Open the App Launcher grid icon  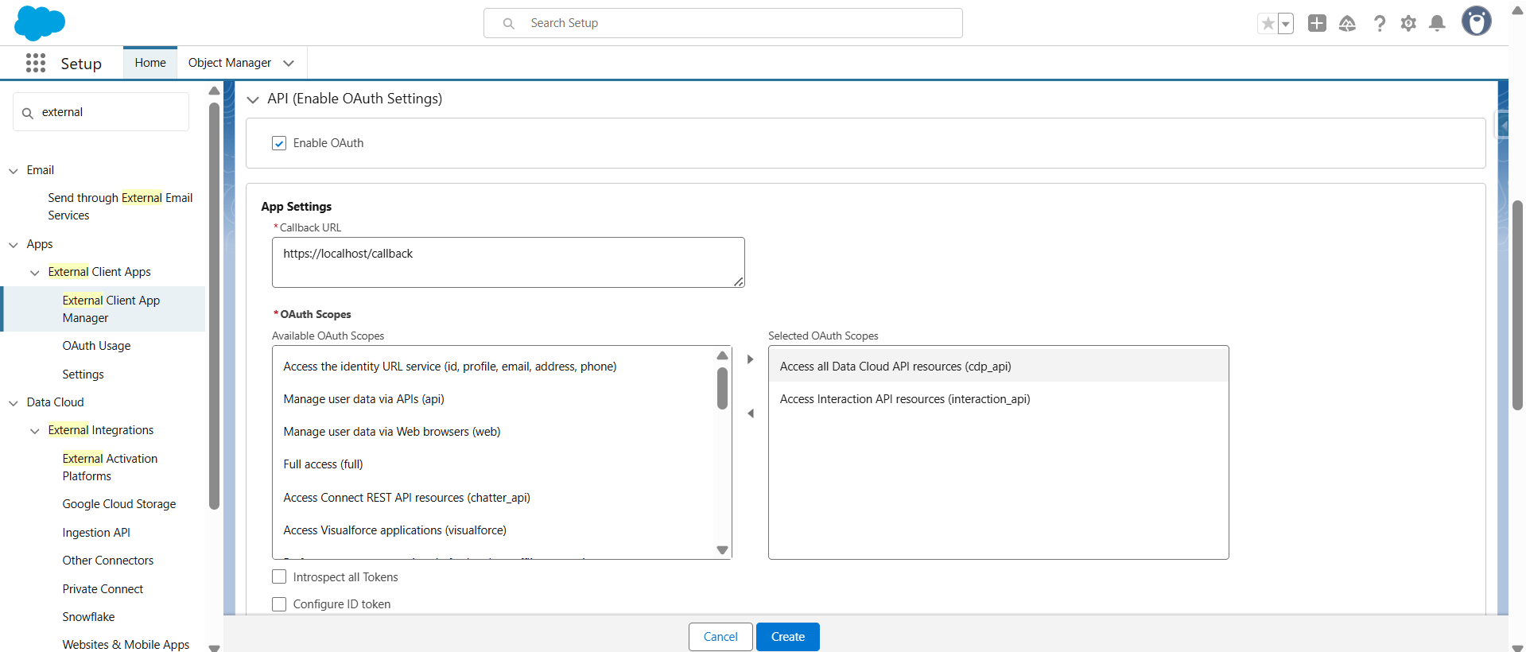(35, 64)
